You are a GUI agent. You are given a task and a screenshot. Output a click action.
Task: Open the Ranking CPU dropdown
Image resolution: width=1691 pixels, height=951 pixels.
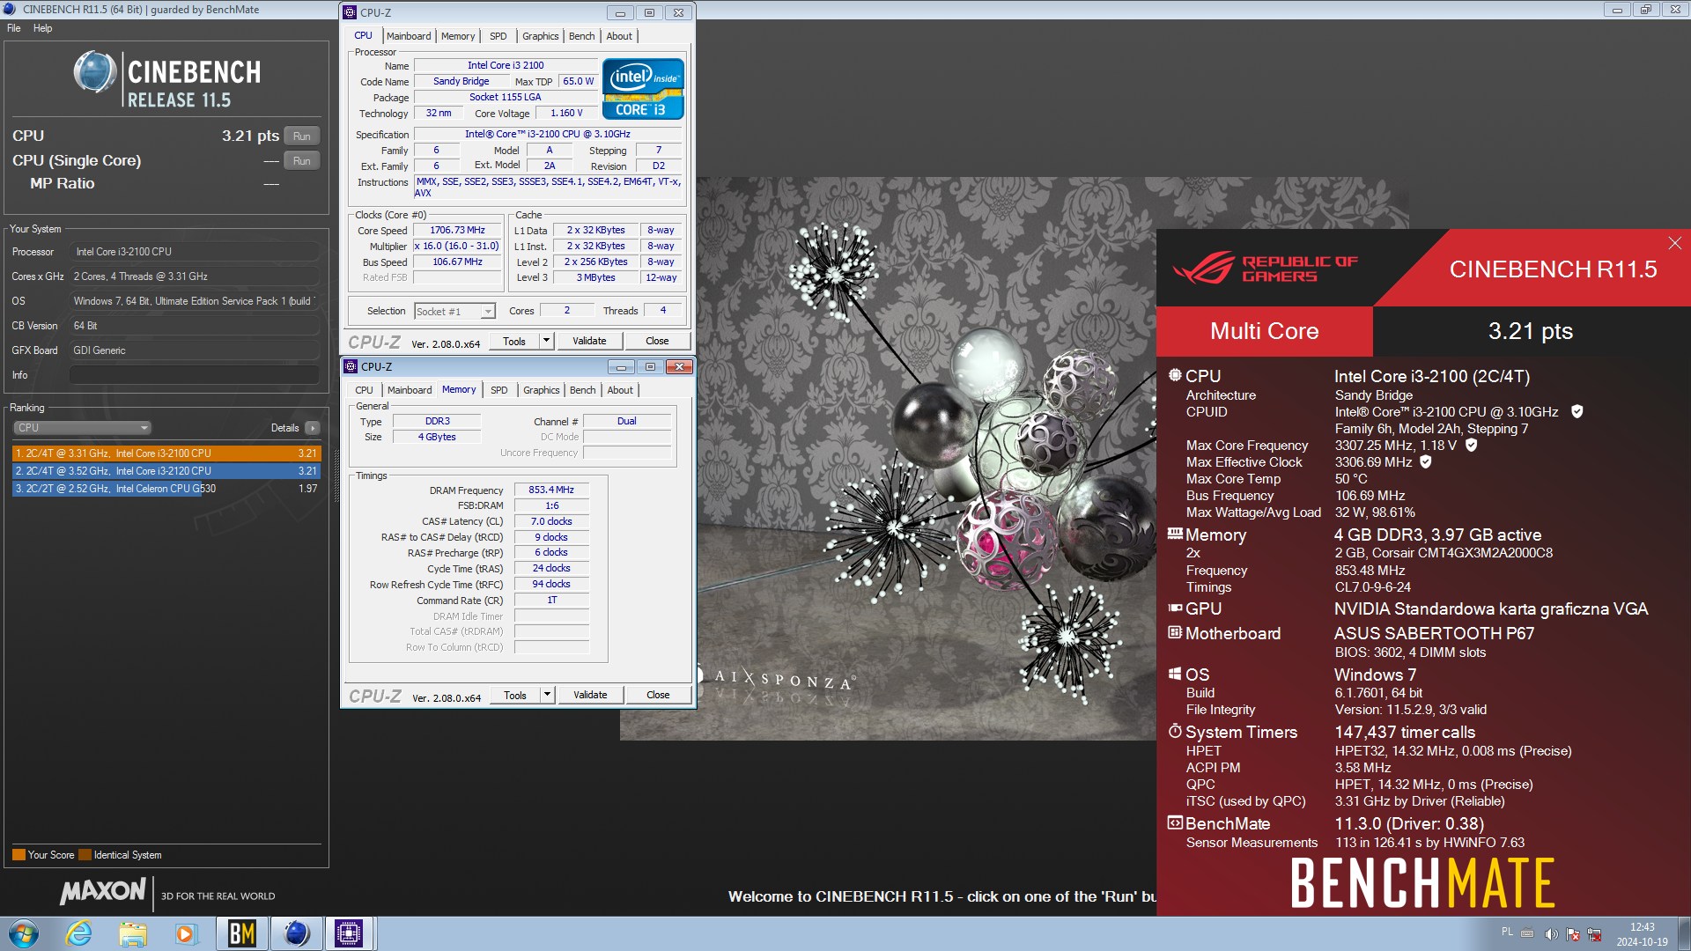coord(82,428)
